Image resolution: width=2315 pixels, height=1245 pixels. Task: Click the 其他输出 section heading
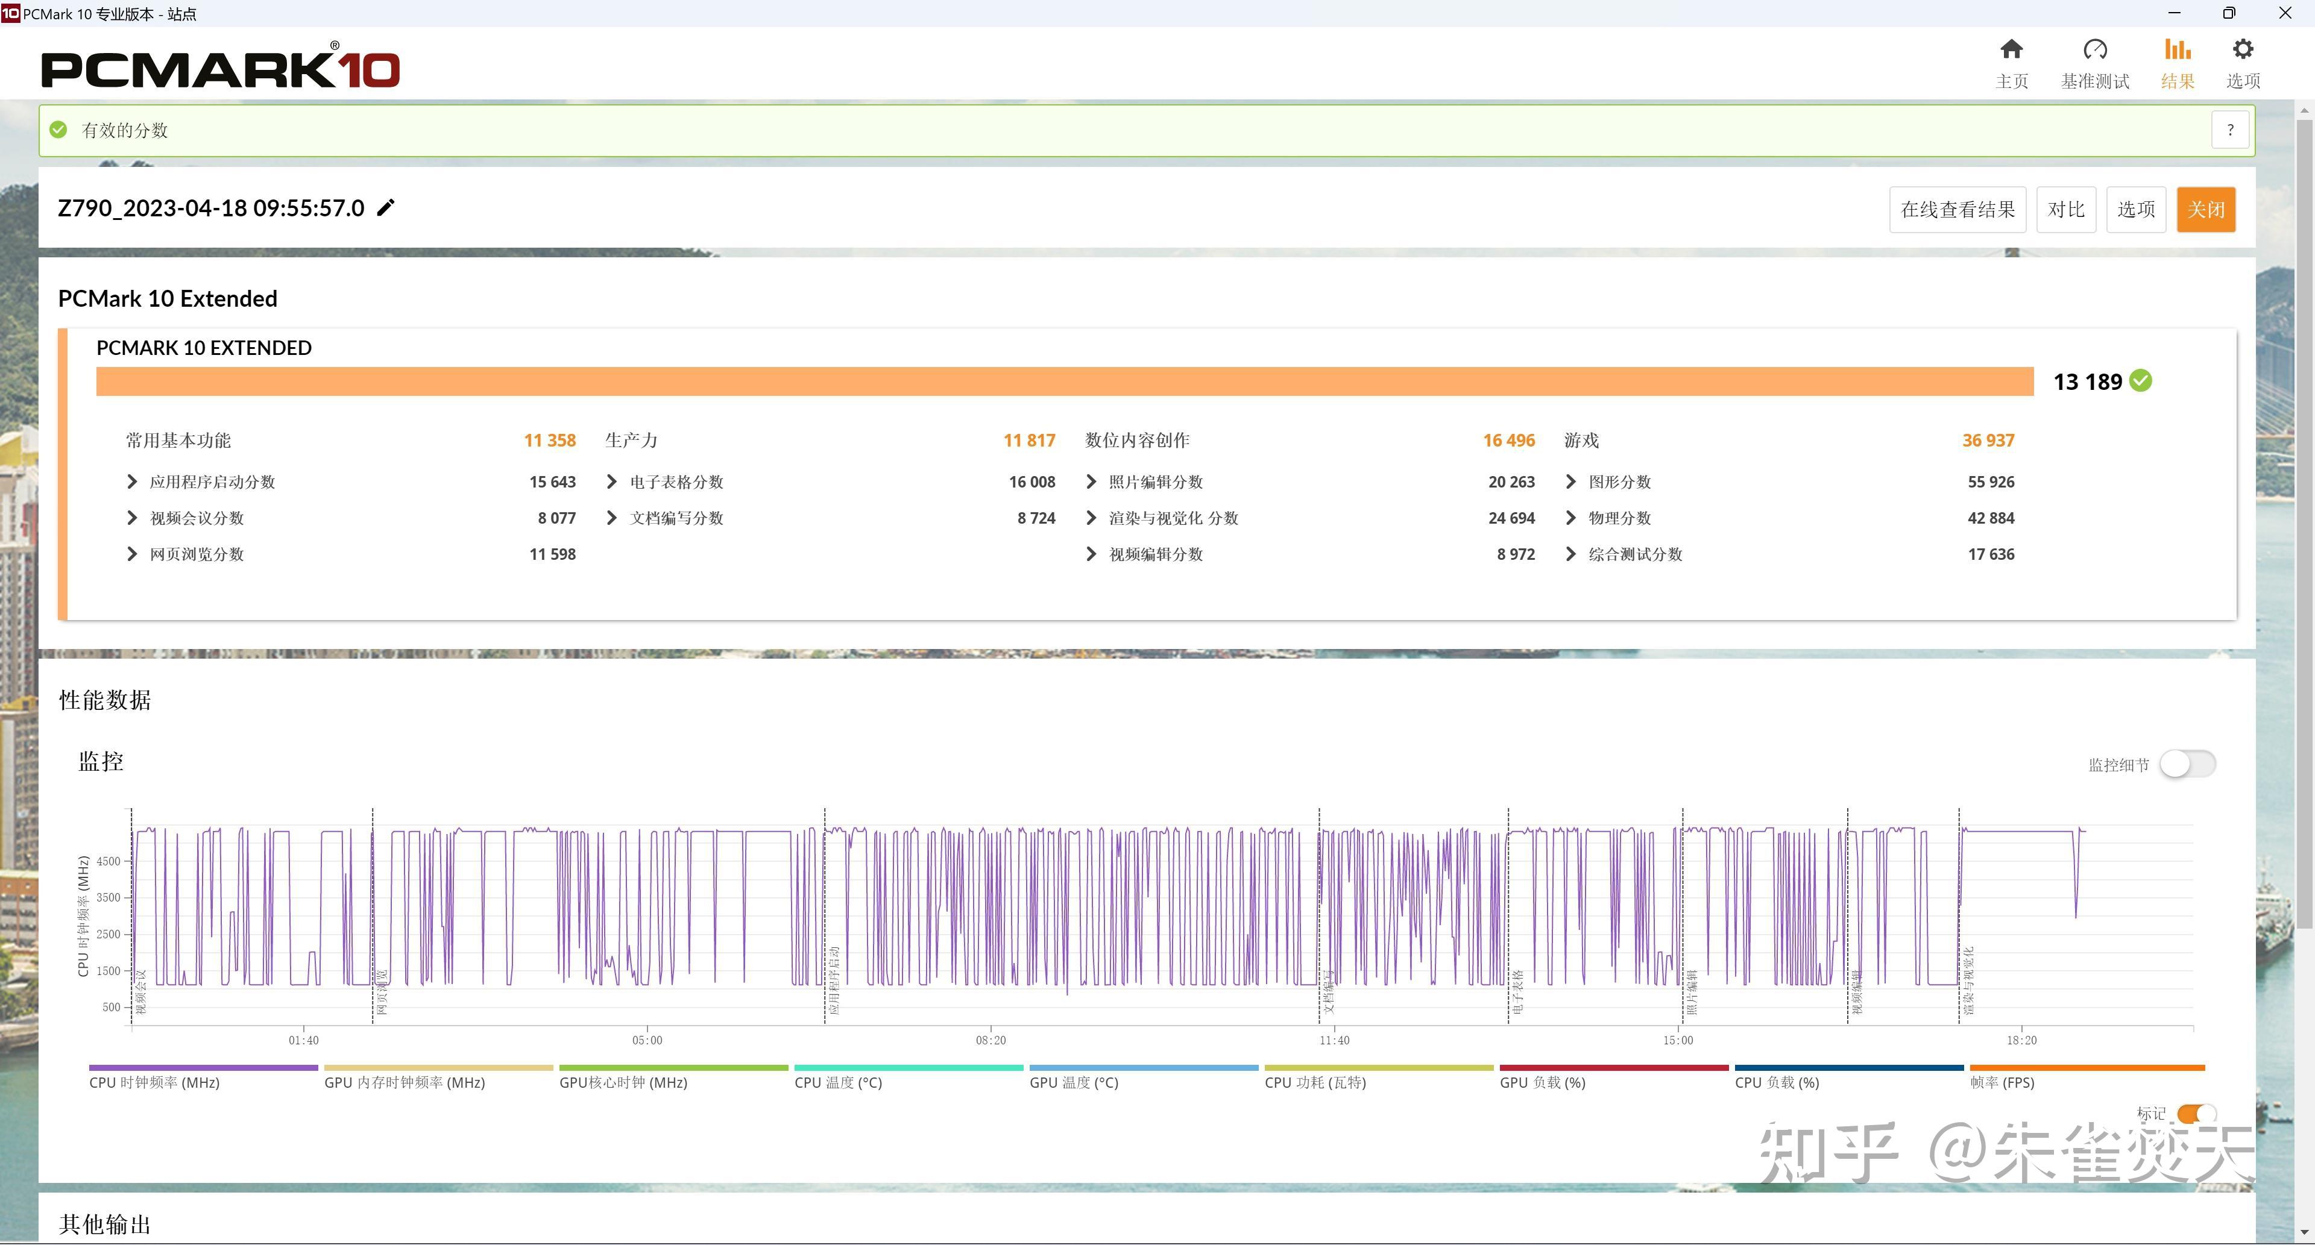[105, 1225]
